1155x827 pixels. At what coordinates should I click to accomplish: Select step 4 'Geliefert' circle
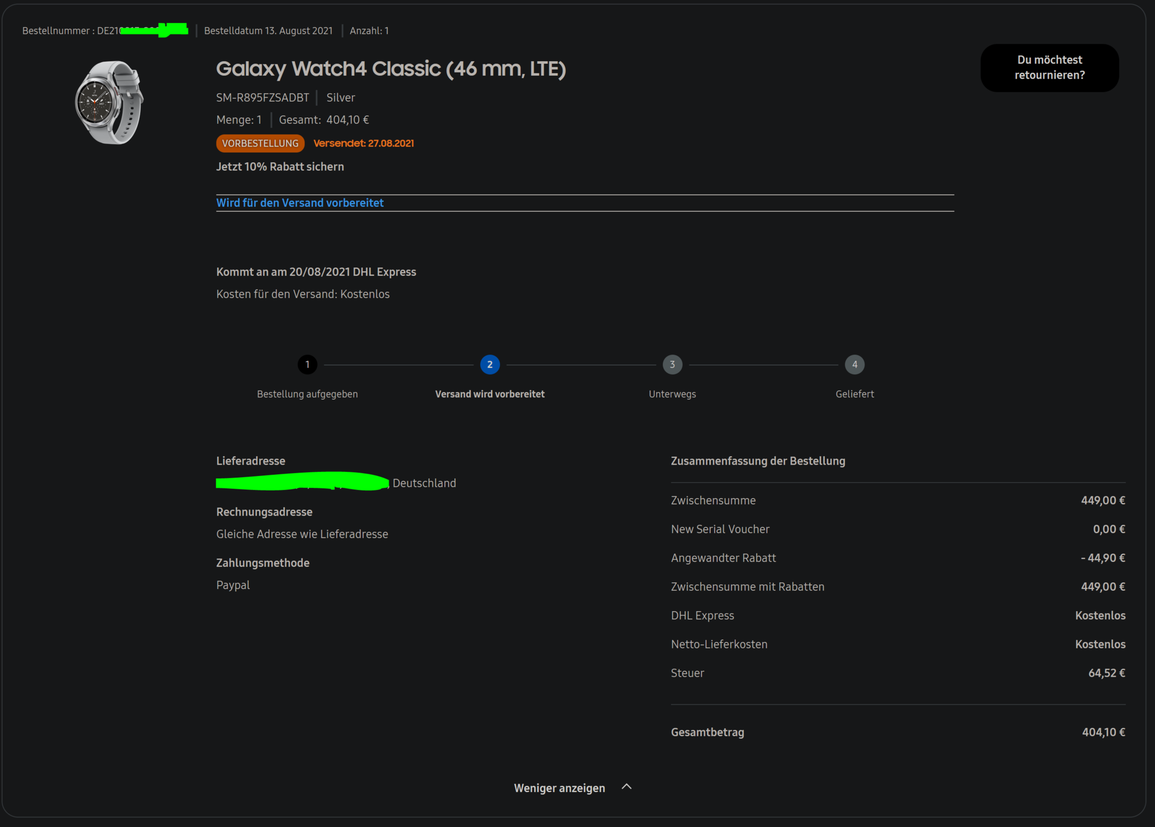click(x=855, y=364)
